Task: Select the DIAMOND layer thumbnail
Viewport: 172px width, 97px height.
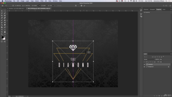Action: (147, 65)
